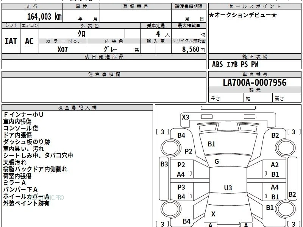Select the note 室内臭い、汚れ

point(23,149)
